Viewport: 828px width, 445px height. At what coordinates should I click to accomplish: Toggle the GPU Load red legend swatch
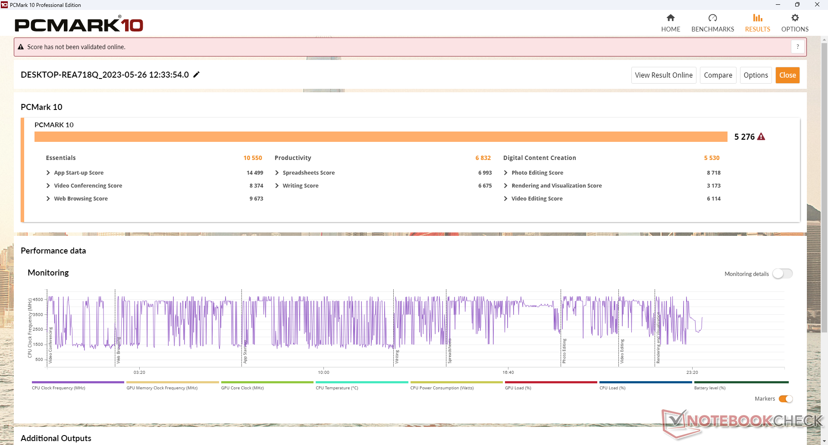[x=551, y=382]
